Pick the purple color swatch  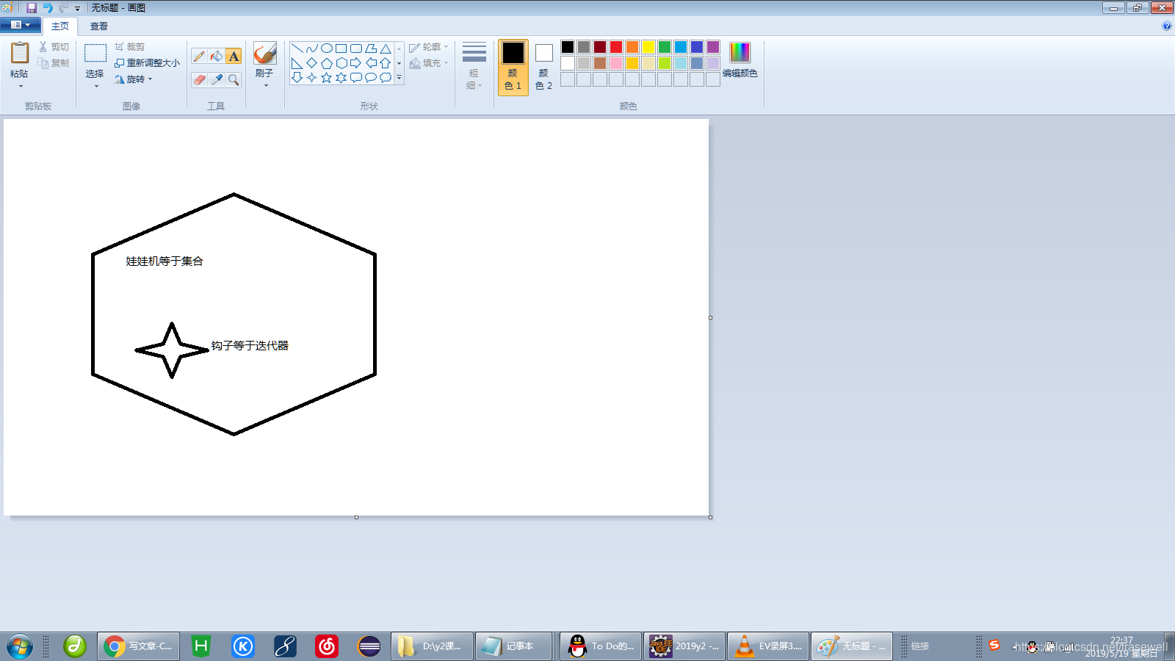coord(713,47)
